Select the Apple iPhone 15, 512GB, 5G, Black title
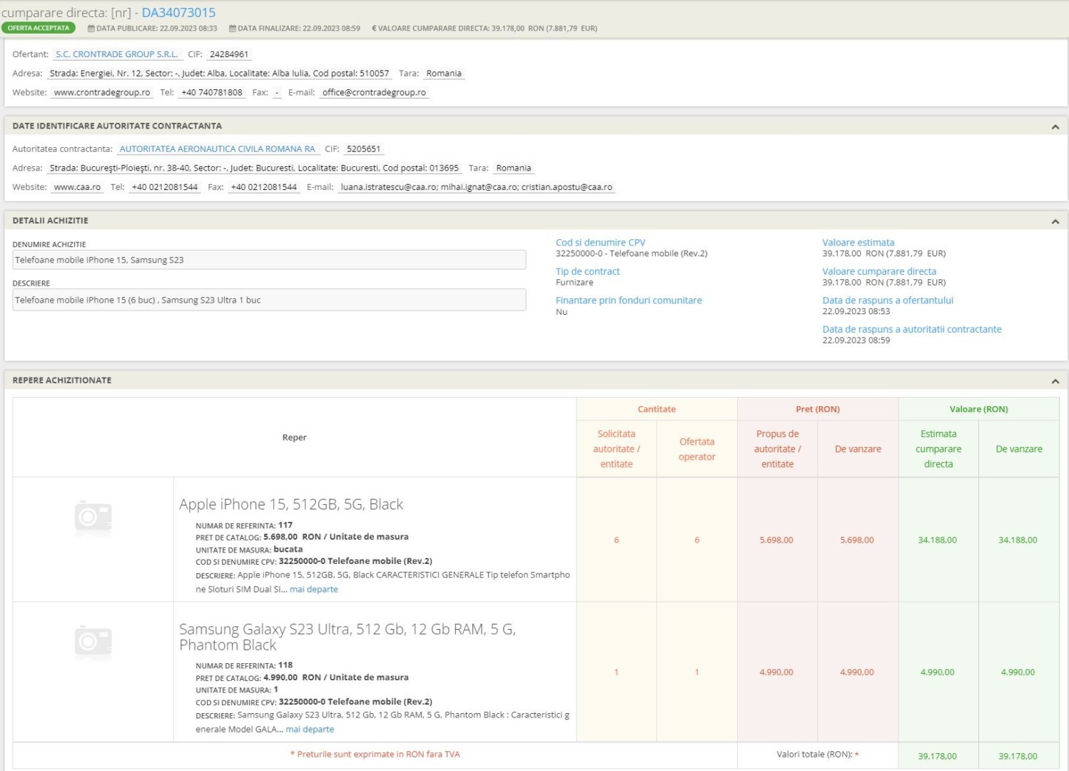The image size is (1069, 771). [x=291, y=505]
